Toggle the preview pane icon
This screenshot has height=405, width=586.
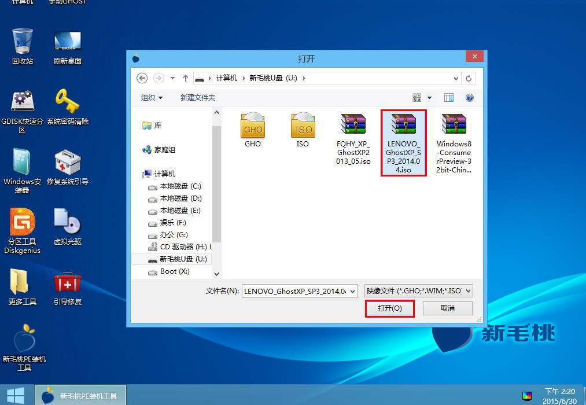click(449, 98)
